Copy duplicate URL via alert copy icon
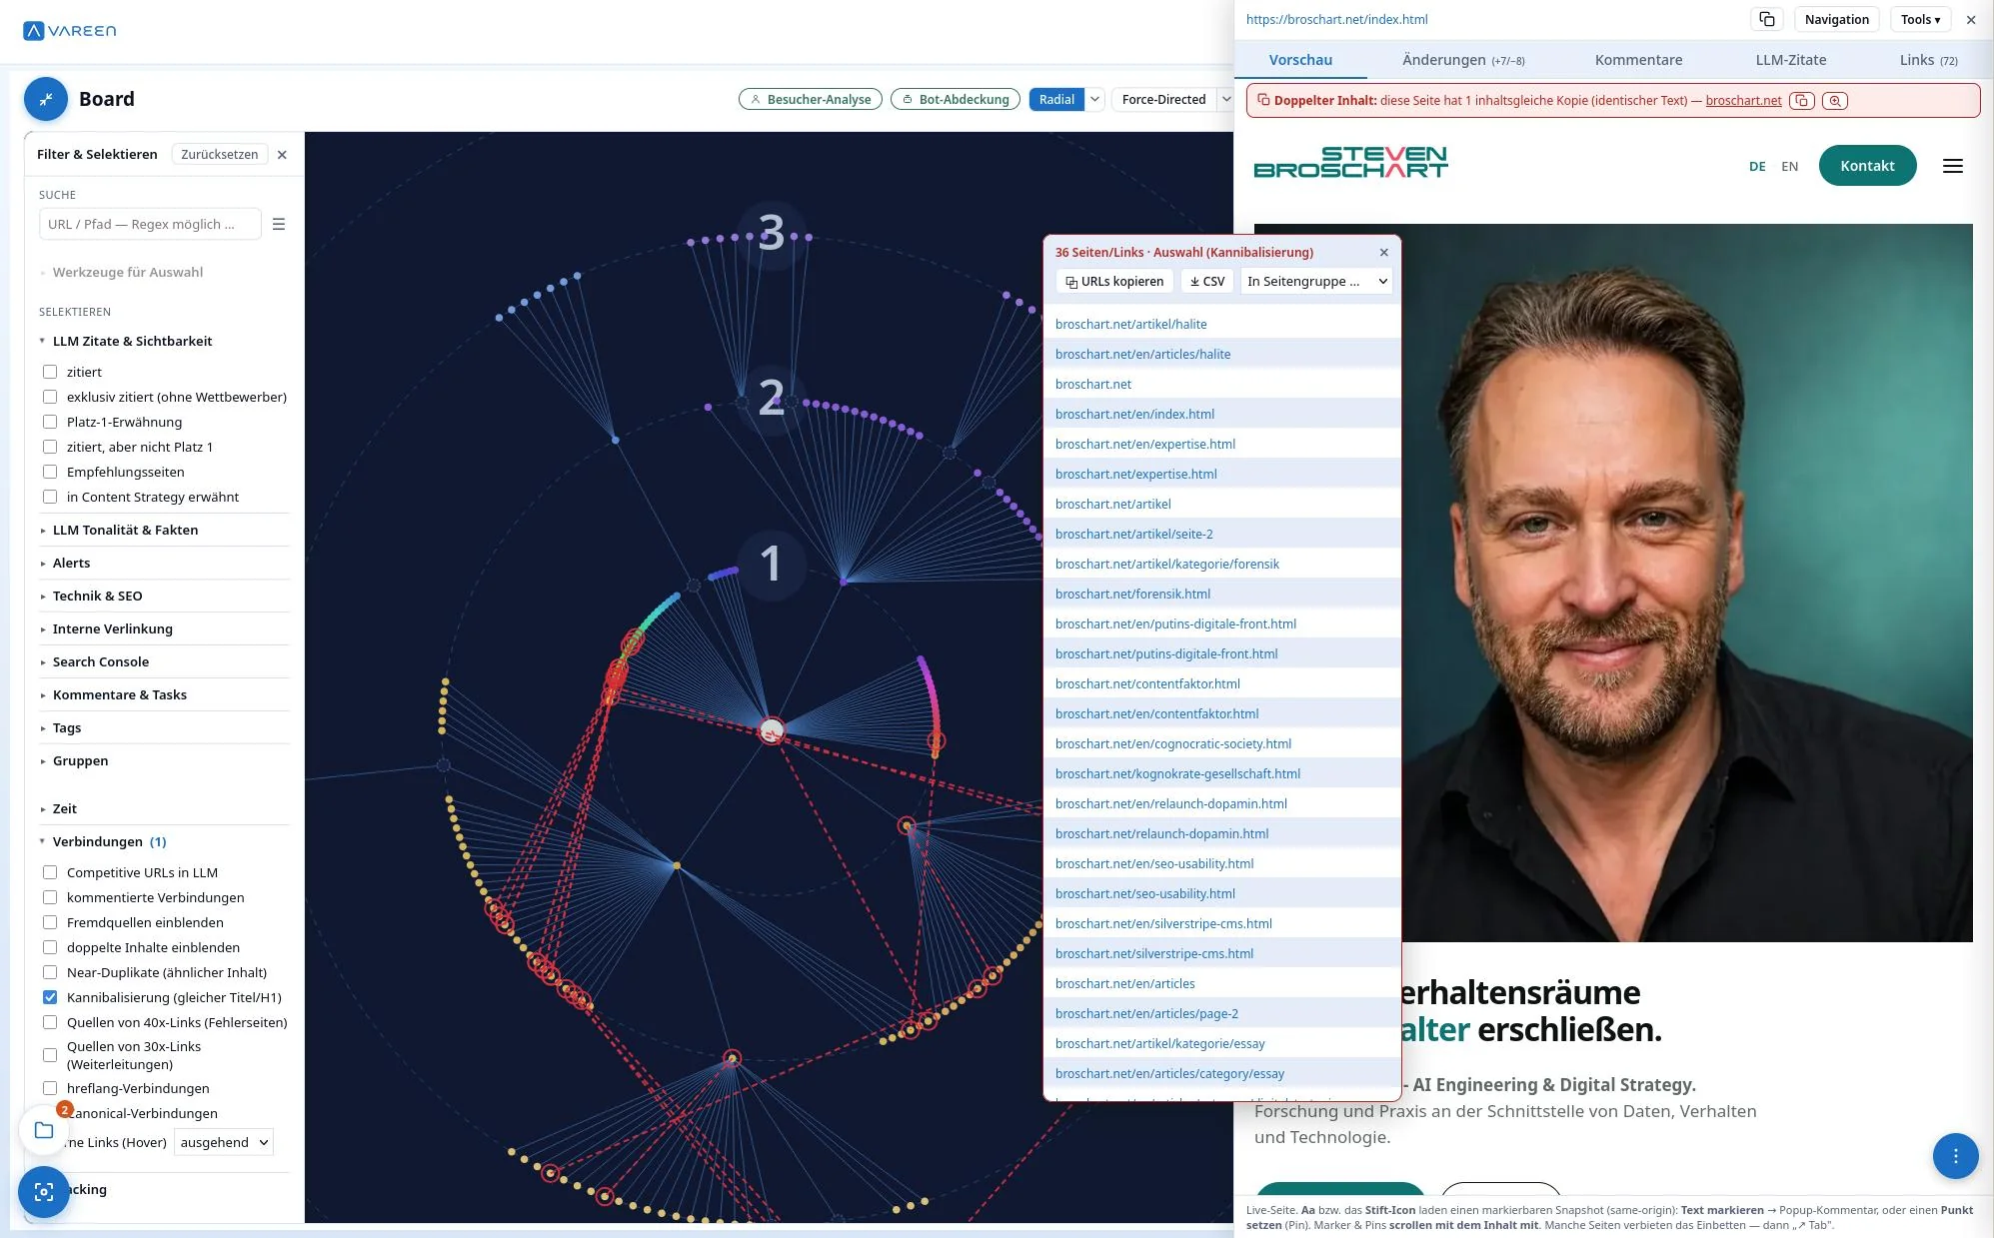This screenshot has width=1994, height=1238. (x=1801, y=100)
